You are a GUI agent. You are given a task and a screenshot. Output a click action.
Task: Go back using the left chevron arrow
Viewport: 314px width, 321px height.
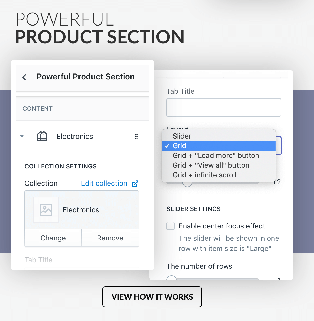tap(24, 77)
